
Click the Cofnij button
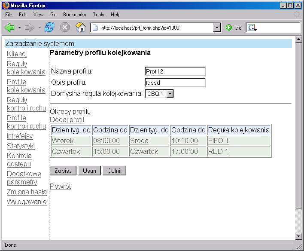pos(114,171)
